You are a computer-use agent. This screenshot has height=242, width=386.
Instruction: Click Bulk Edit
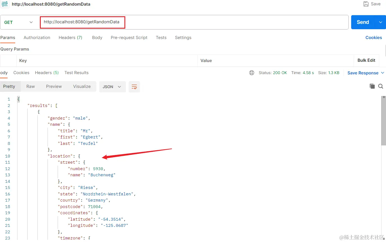click(x=366, y=60)
